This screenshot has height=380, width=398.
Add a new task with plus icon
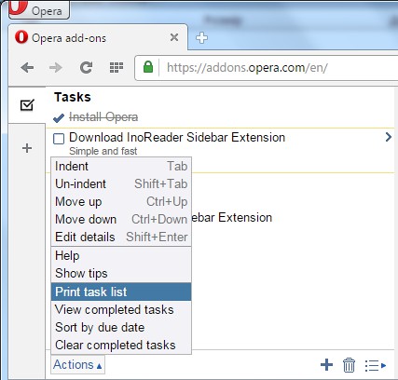326,365
